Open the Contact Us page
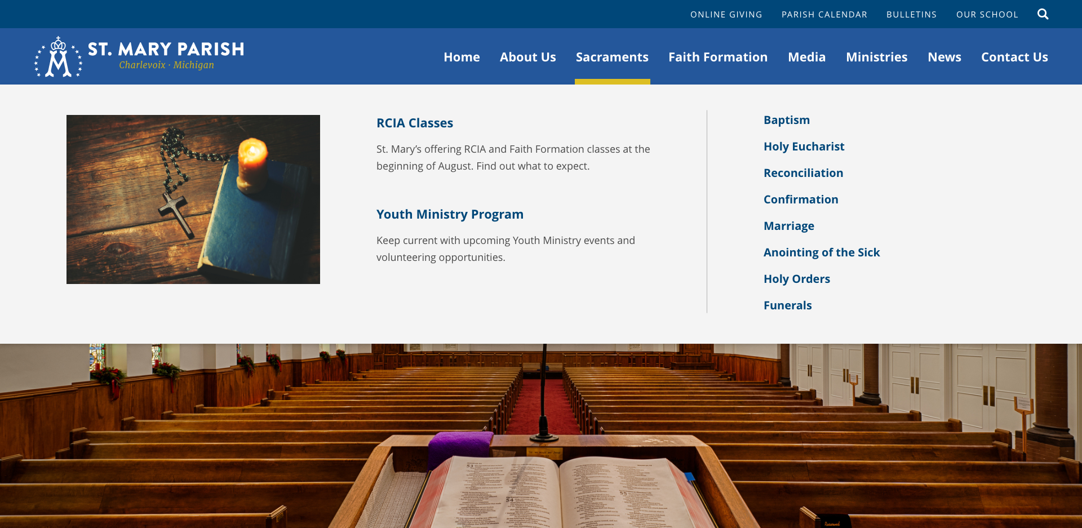 pos(1014,57)
